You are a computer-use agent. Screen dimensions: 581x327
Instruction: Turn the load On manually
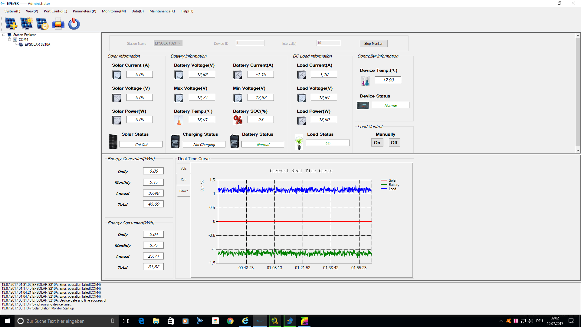(x=377, y=143)
